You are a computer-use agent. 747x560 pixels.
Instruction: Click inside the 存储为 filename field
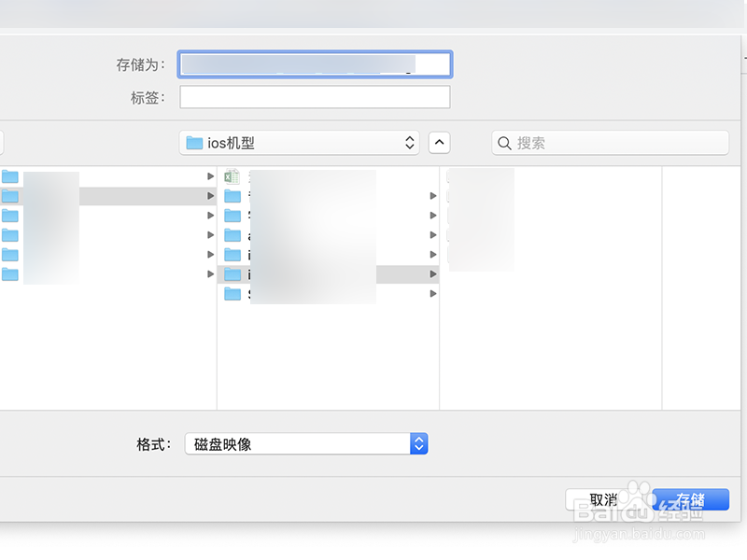[x=315, y=63]
